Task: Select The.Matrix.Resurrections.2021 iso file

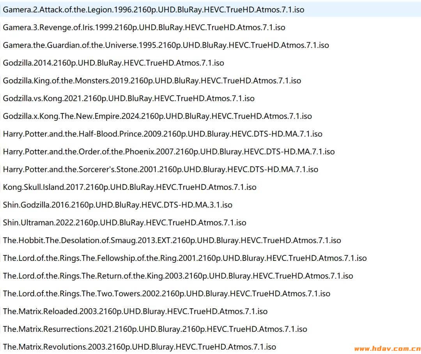Action: (x=155, y=329)
